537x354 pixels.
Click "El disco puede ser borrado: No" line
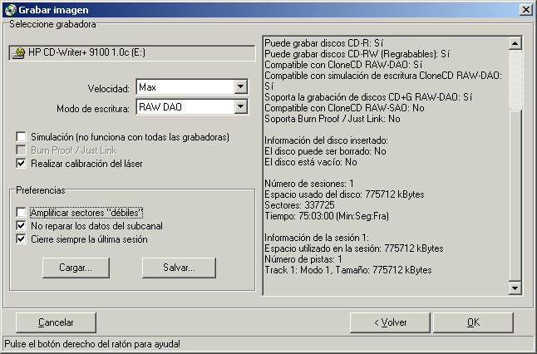325,151
